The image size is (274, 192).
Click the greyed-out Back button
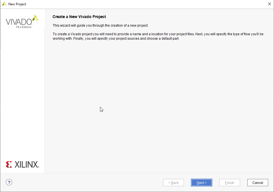click(173, 183)
